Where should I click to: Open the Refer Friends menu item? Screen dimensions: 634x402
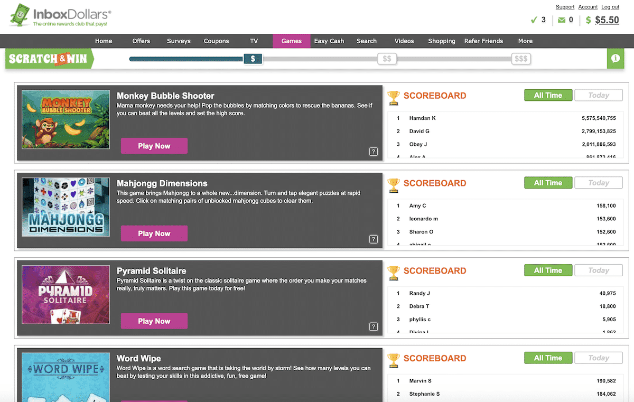point(484,41)
